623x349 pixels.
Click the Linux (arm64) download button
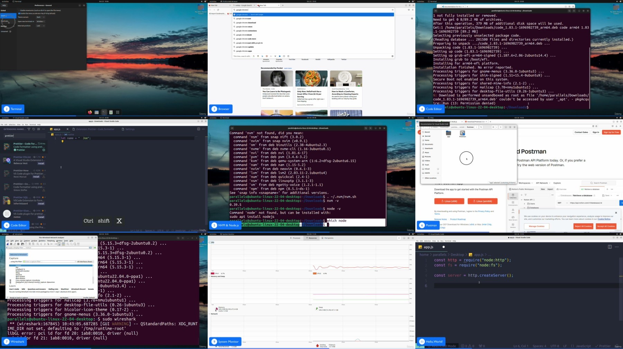coord(482,201)
